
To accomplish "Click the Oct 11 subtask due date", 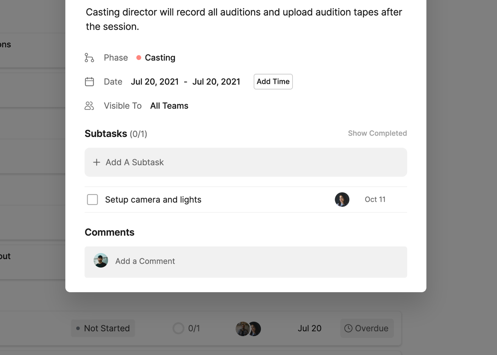I will point(375,200).
